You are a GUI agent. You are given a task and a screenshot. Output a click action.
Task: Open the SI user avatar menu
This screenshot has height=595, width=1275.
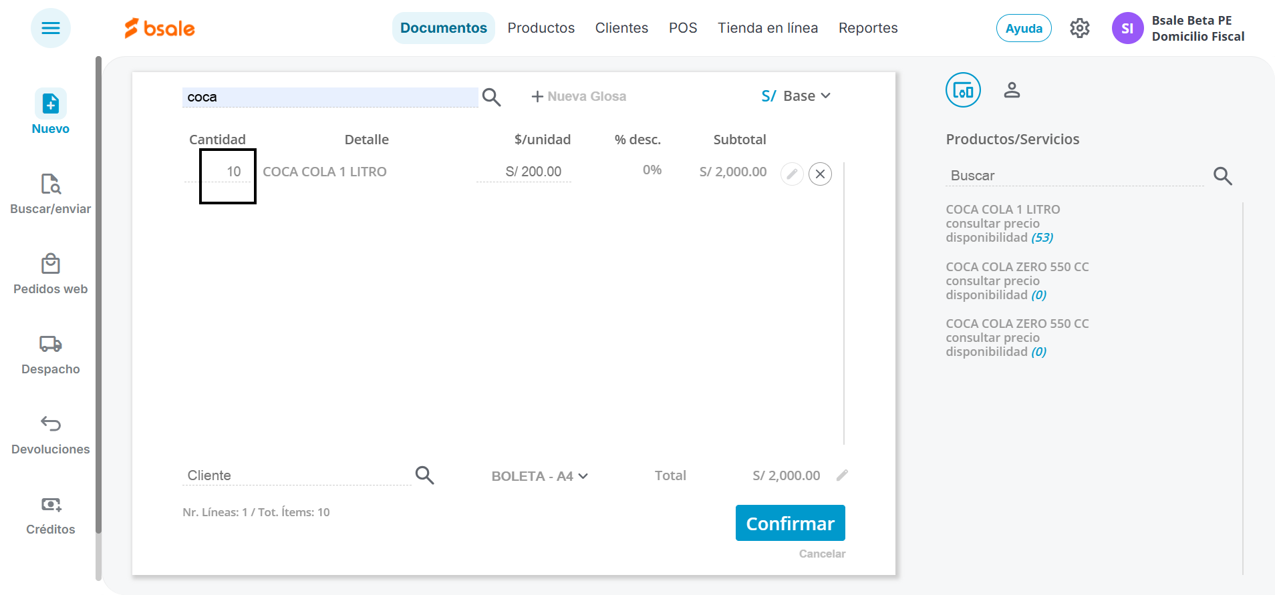click(x=1127, y=28)
